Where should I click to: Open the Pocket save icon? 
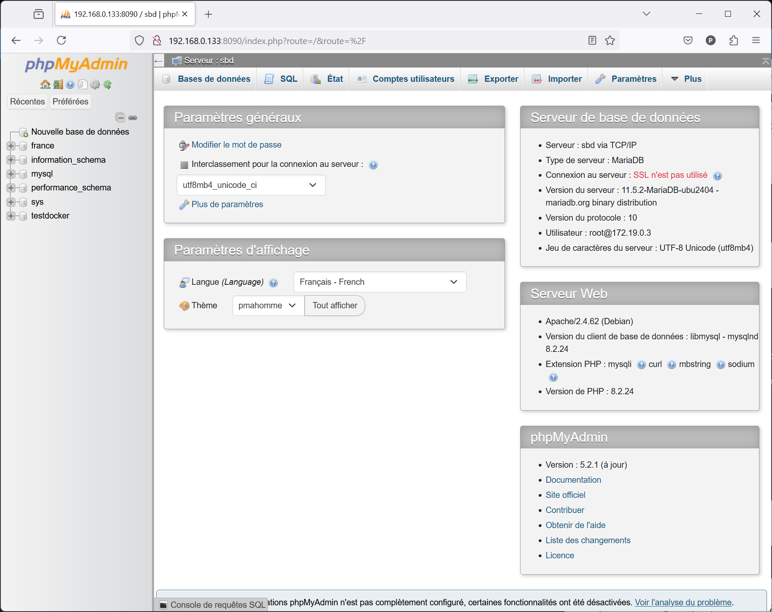pos(688,40)
